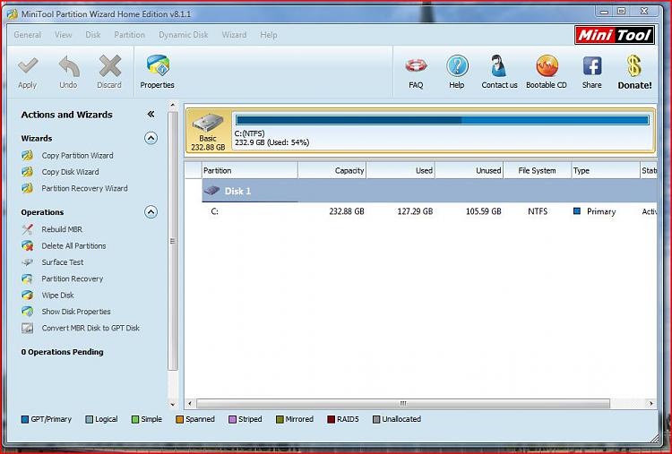Click the RAID5 legend color swatch
The image size is (672, 454).
pyautogui.click(x=331, y=419)
